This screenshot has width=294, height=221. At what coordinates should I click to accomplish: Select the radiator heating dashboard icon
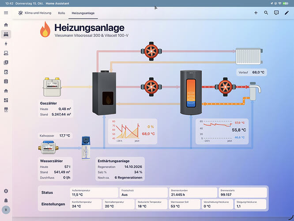pyautogui.click(x=6, y=34)
